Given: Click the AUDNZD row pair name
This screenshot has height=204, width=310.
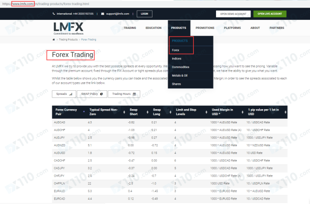Looking at the screenshot, I should [x=59, y=145].
